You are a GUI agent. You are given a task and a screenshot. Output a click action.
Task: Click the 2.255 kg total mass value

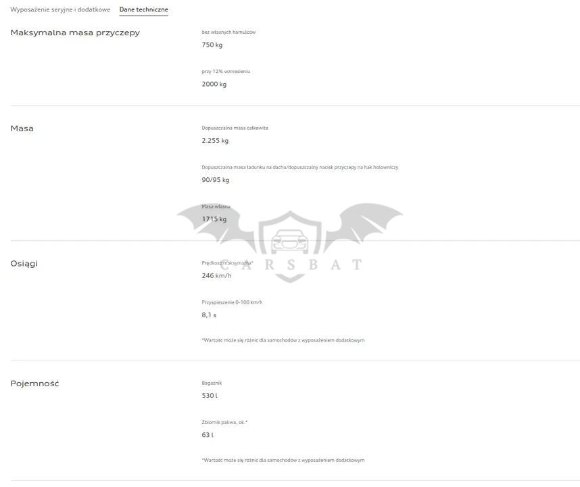click(x=215, y=141)
